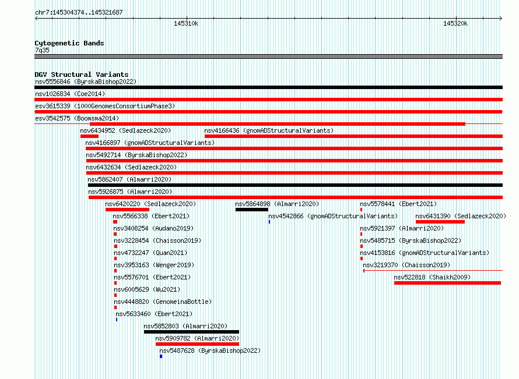Click the nsv5921397 (Almarri2020) label
Viewport: 519px width, 379px height.
402,228
